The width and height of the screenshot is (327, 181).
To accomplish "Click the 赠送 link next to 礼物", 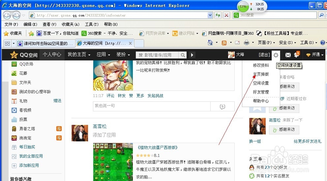I will pos(57,101).
